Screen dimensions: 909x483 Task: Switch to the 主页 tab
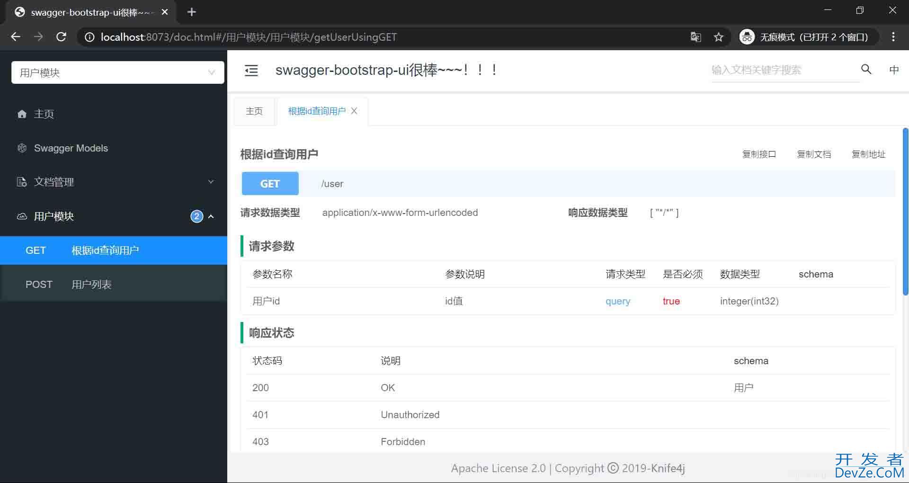pyautogui.click(x=254, y=111)
